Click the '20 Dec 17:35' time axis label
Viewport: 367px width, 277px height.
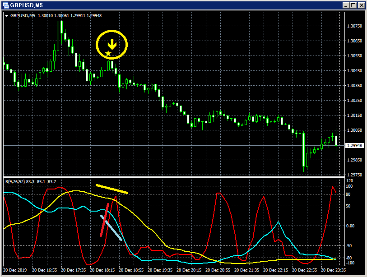pos(73,270)
